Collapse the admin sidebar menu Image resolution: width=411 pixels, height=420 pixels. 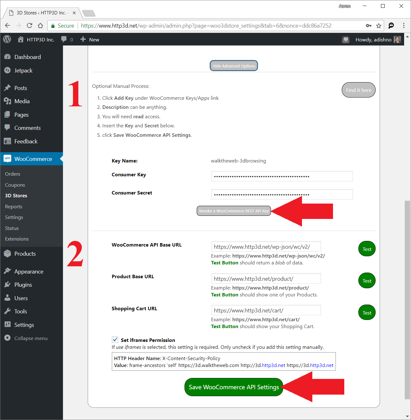pyautogui.click(x=31, y=338)
